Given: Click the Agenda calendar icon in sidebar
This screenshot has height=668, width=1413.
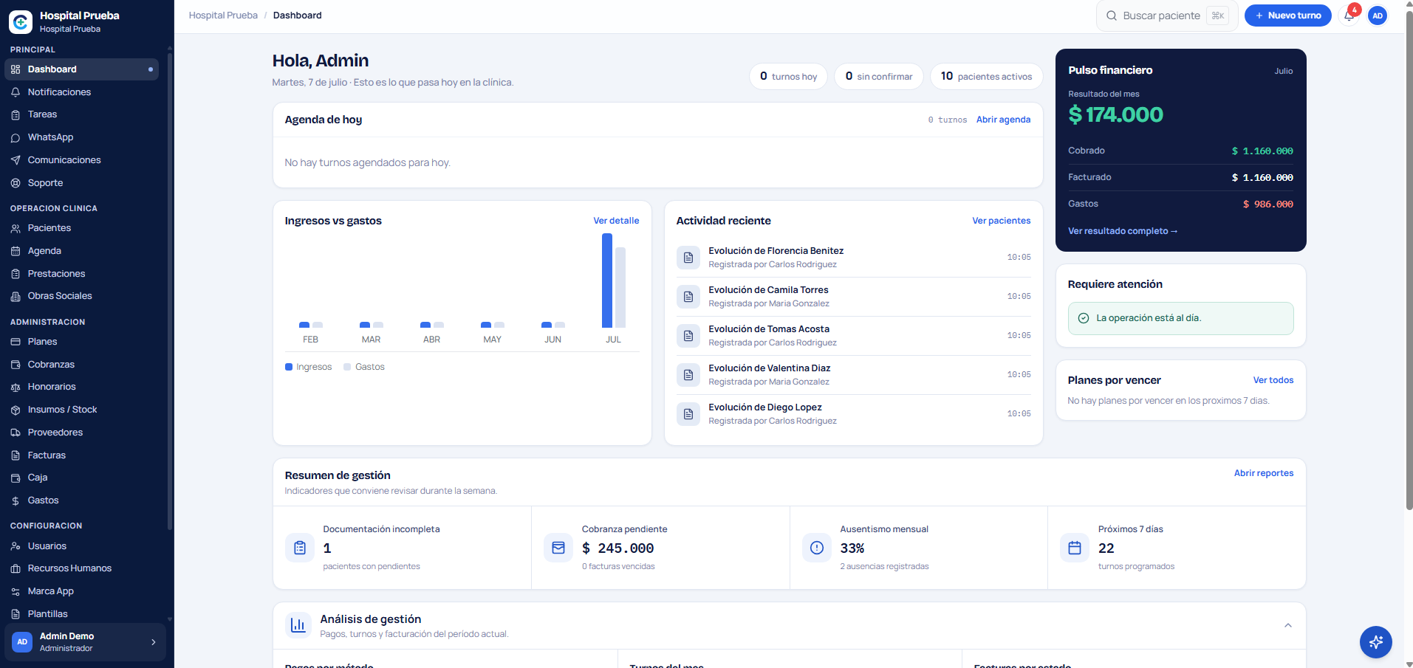Looking at the screenshot, I should tap(16, 251).
